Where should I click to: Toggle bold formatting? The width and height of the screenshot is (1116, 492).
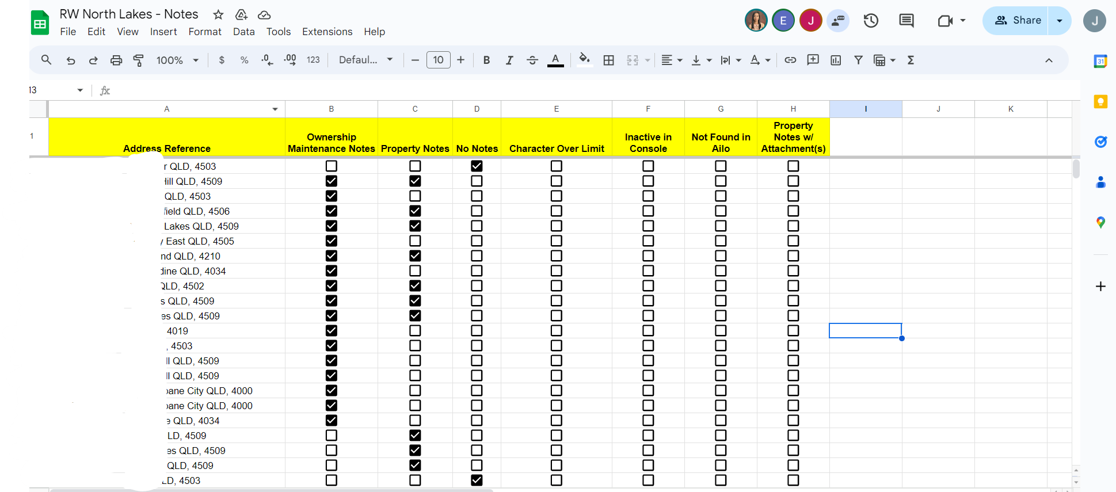coord(486,60)
